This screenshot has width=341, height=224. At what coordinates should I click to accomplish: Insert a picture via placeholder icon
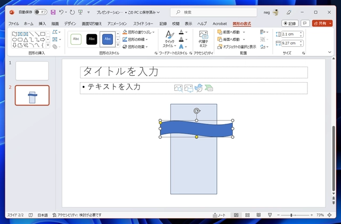[x=189, y=88]
